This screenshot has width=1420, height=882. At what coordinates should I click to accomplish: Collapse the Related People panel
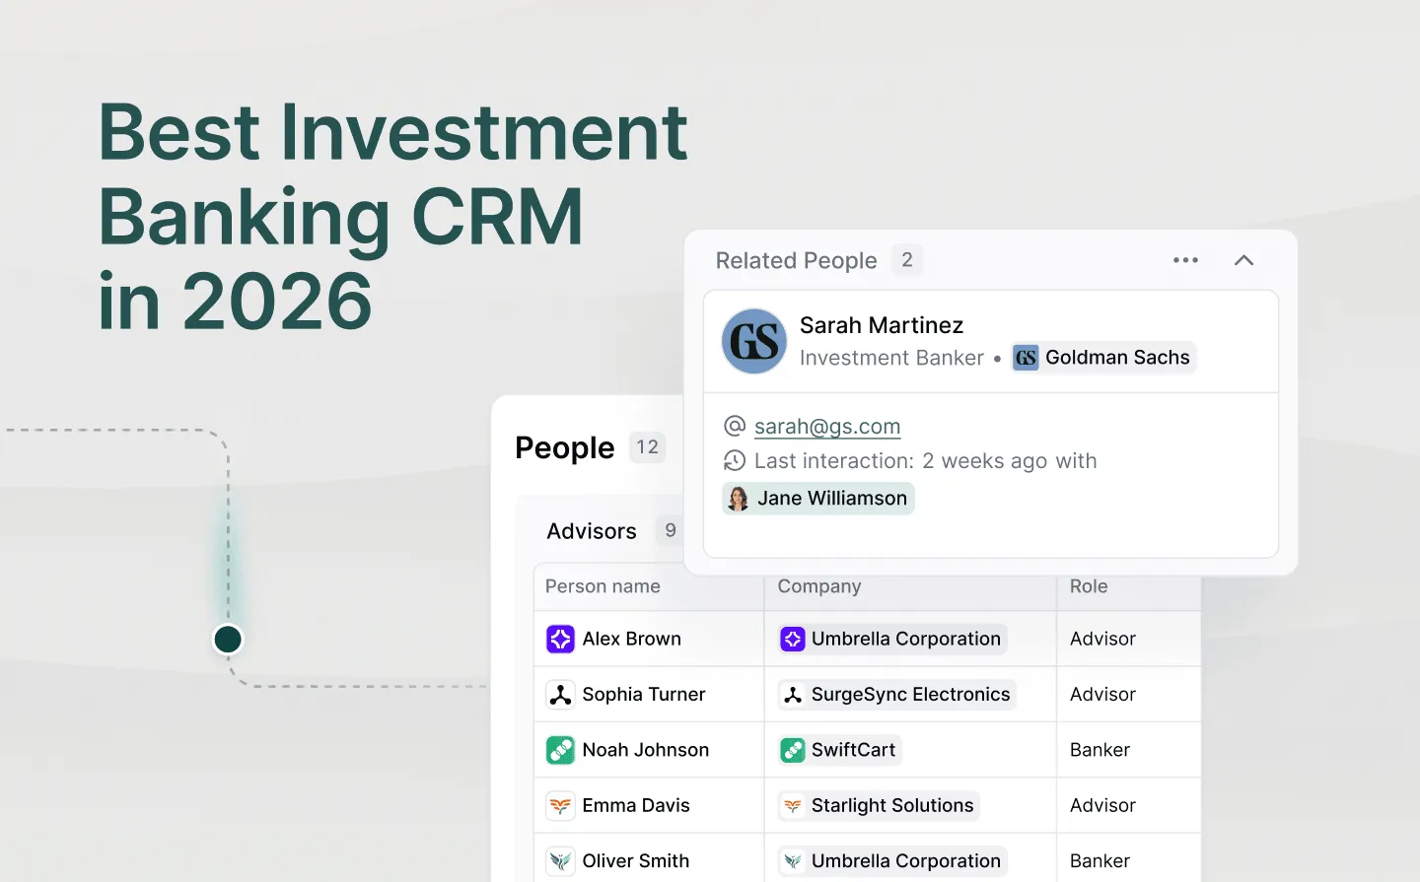pos(1243,260)
